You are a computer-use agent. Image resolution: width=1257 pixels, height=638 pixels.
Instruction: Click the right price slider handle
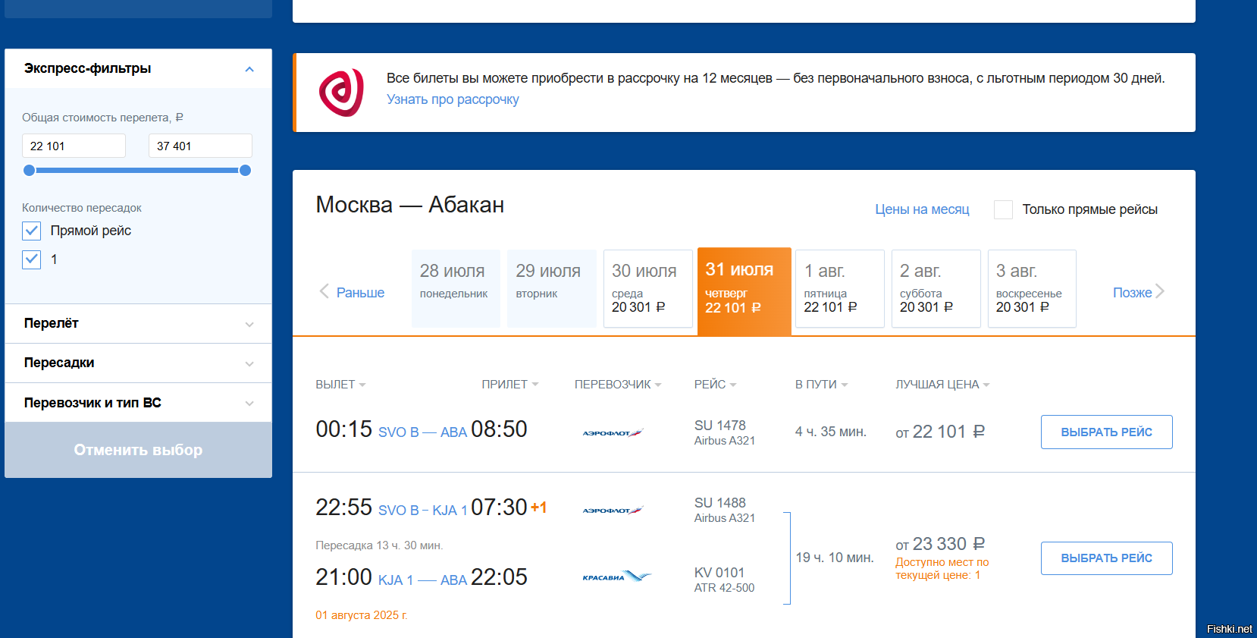pos(245,171)
